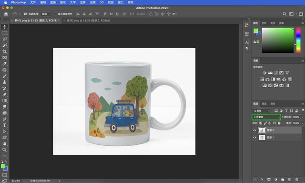Viewport: 305px width, 183px height.
Task: Expand the layer opacity dropdown arrow
Action: (302, 117)
